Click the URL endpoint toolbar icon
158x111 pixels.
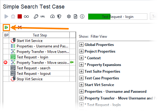(x=43, y=16)
